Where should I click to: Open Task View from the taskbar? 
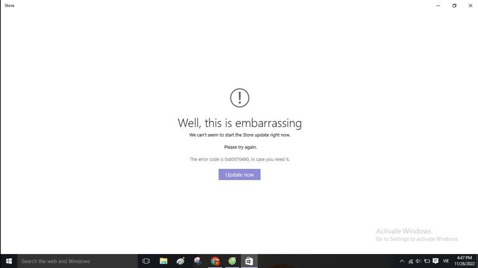click(x=146, y=261)
